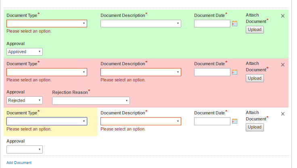Click the Add Document link
The image size is (297, 168).
pos(19,163)
